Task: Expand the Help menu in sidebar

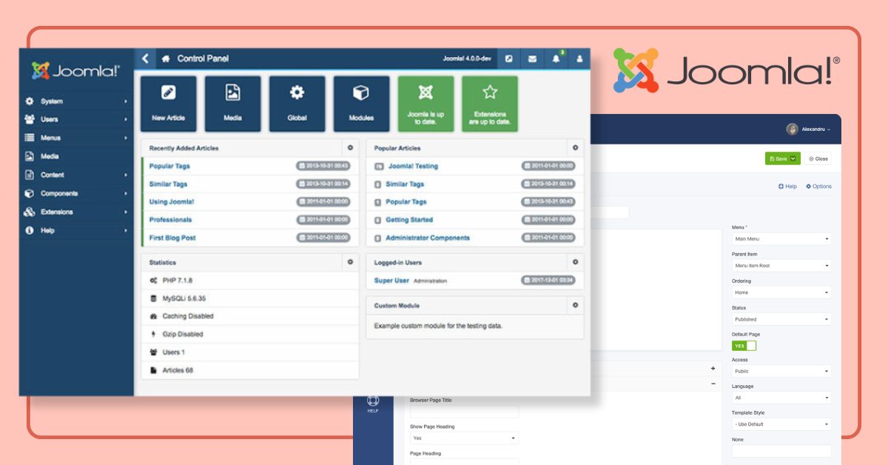Action: click(x=77, y=230)
